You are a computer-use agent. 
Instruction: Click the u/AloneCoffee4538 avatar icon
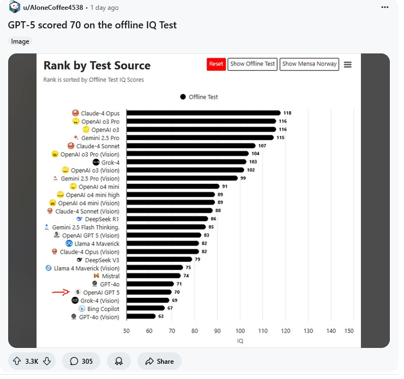click(x=15, y=7)
